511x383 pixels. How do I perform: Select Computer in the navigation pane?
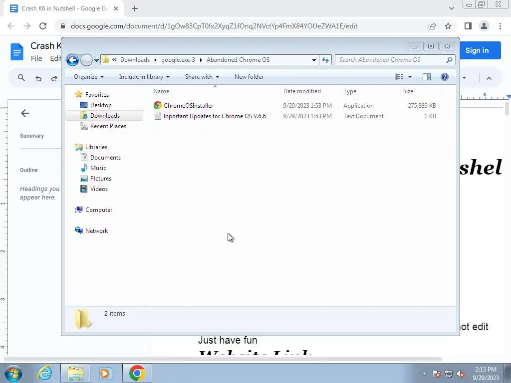coord(98,210)
